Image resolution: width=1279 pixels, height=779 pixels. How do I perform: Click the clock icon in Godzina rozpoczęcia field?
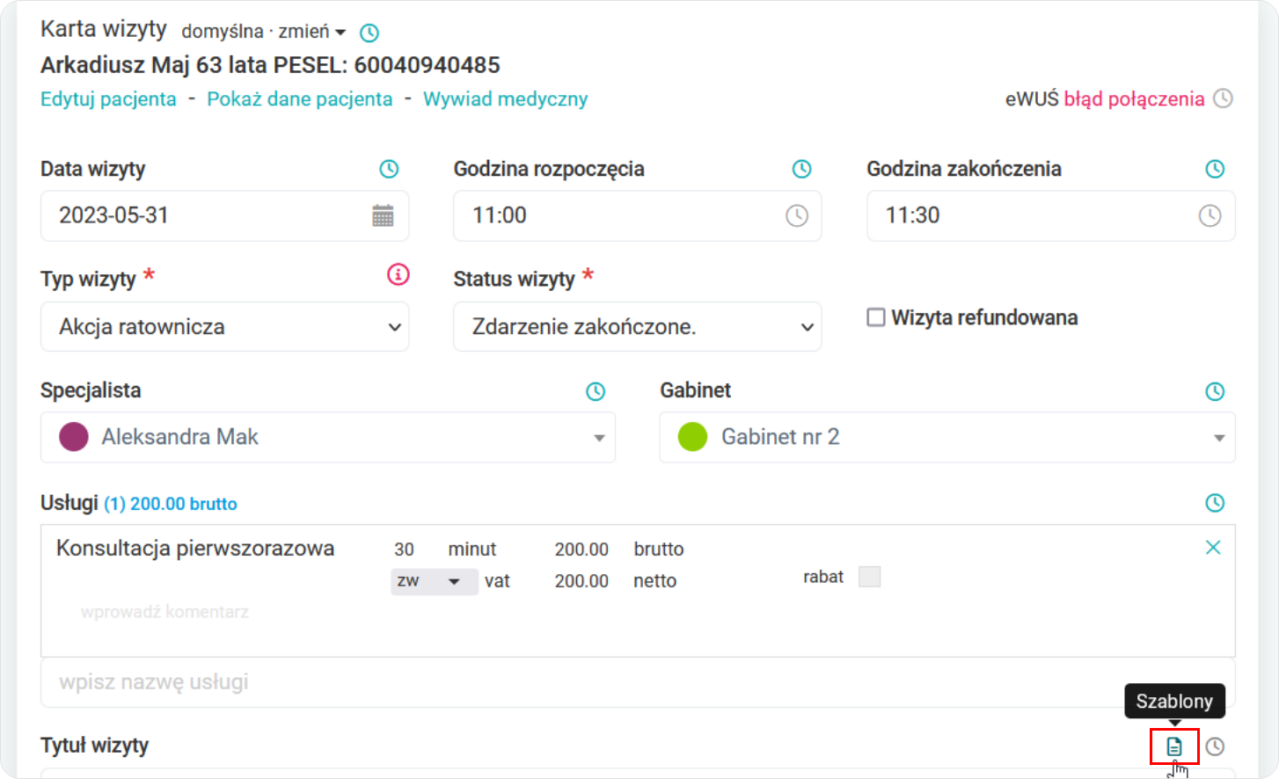coord(796,215)
